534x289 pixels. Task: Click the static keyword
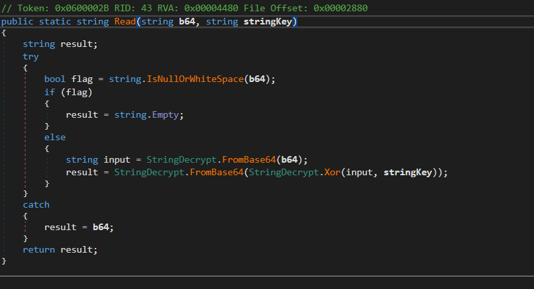click(55, 22)
